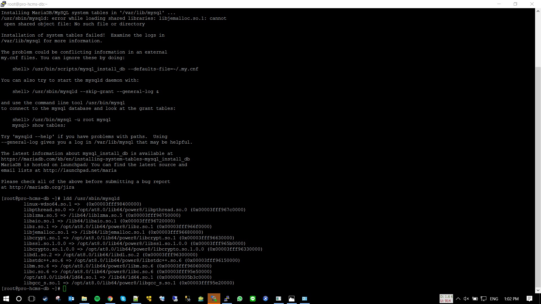
Task: Click the 1:02 PM clock
Action: coord(511,299)
